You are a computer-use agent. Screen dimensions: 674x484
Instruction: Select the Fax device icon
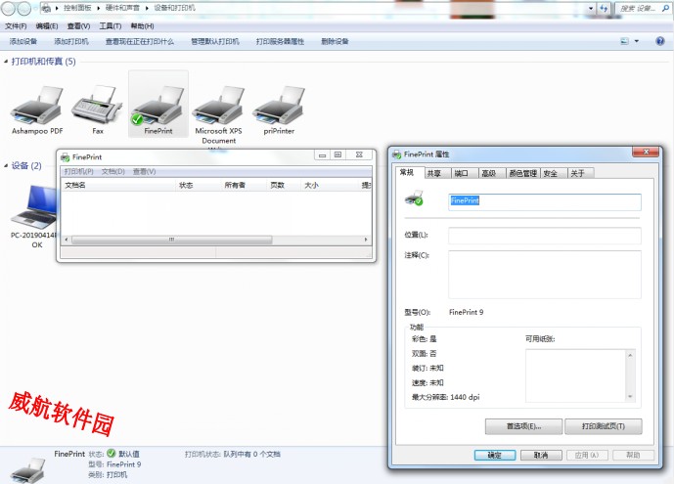[98, 103]
